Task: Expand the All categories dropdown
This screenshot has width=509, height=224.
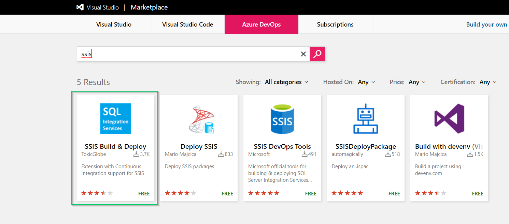Action: tap(286, 82)
